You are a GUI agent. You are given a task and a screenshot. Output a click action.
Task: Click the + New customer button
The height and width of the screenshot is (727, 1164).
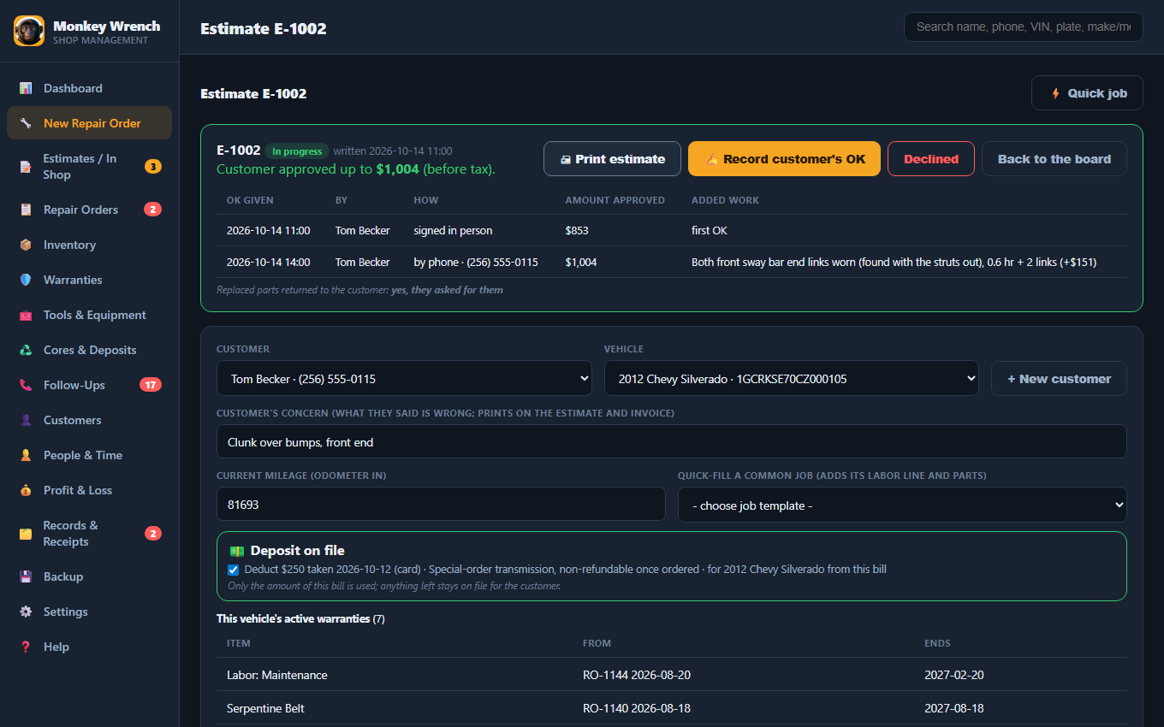[1059, 379]
